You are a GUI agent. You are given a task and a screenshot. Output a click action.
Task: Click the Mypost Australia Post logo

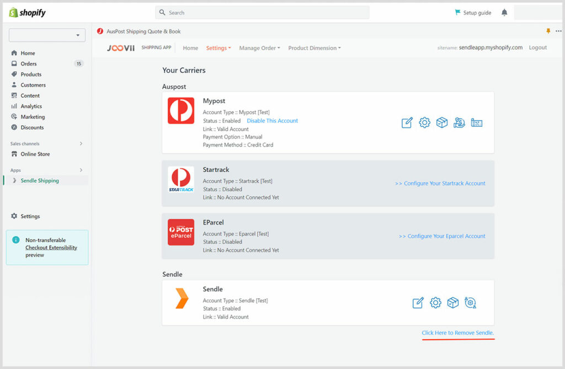(x=181, y=111)
